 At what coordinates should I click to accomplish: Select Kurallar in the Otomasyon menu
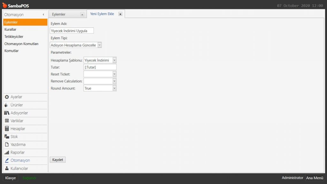(11, 29)
